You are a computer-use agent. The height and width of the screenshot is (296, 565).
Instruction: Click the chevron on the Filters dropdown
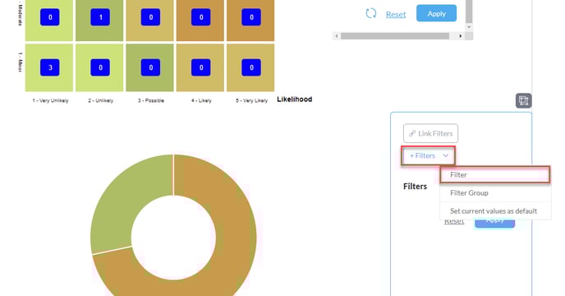pyautogui.click(x=446, y=156)
